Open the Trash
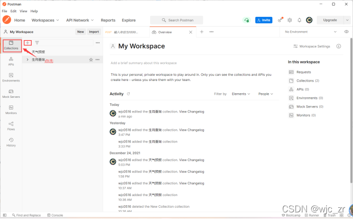Image resolution: width=353 pixels, height=219 pixels. coord(330,215)
